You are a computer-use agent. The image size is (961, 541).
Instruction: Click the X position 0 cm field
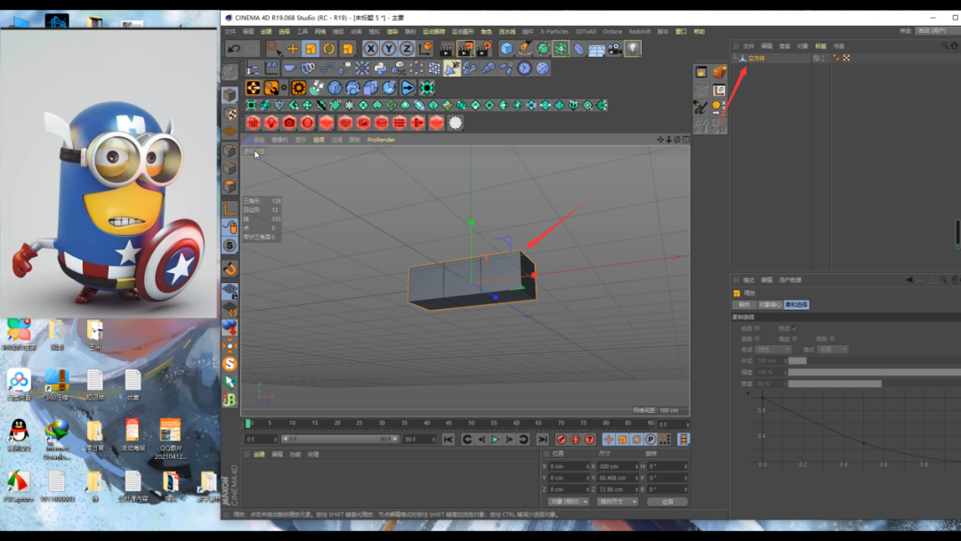click(569, 466)
